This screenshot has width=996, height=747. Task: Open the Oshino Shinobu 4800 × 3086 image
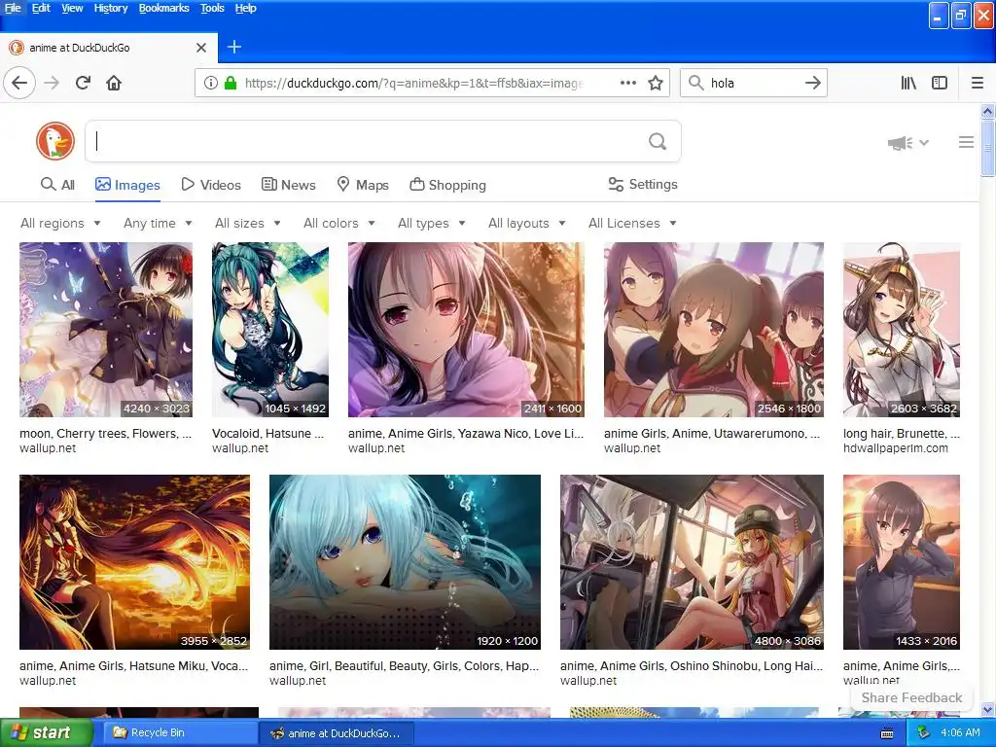pos(692,561)
